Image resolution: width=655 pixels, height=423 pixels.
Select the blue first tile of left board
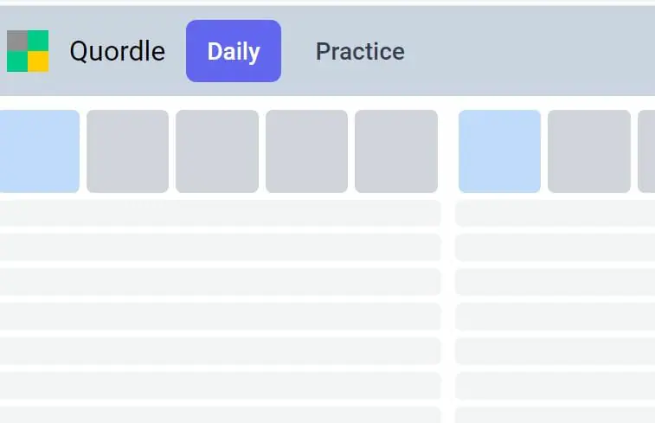click(x=39, y=151)
